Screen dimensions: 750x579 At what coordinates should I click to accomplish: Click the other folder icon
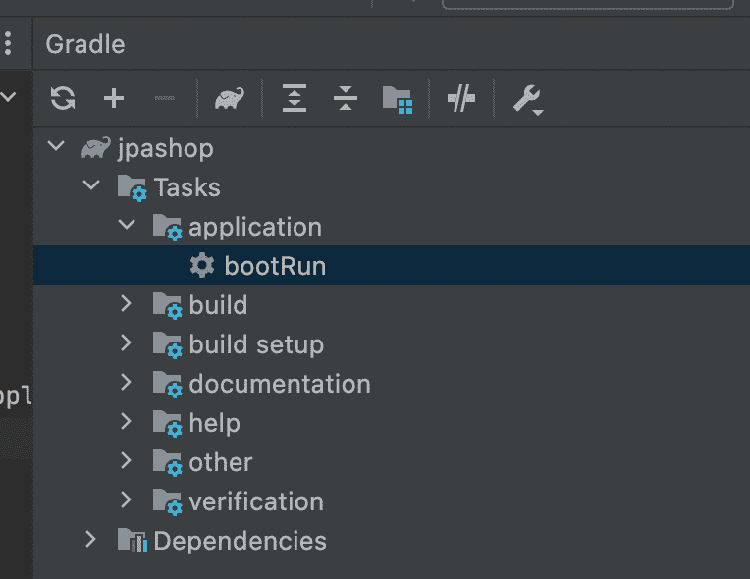click(x=168, y=462)
